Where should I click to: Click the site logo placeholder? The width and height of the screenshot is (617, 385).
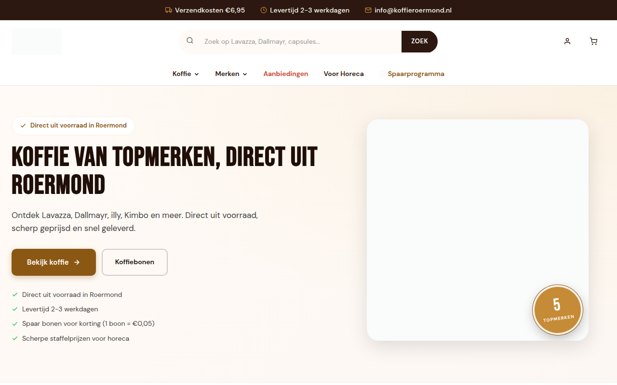[x=37, y=41]
